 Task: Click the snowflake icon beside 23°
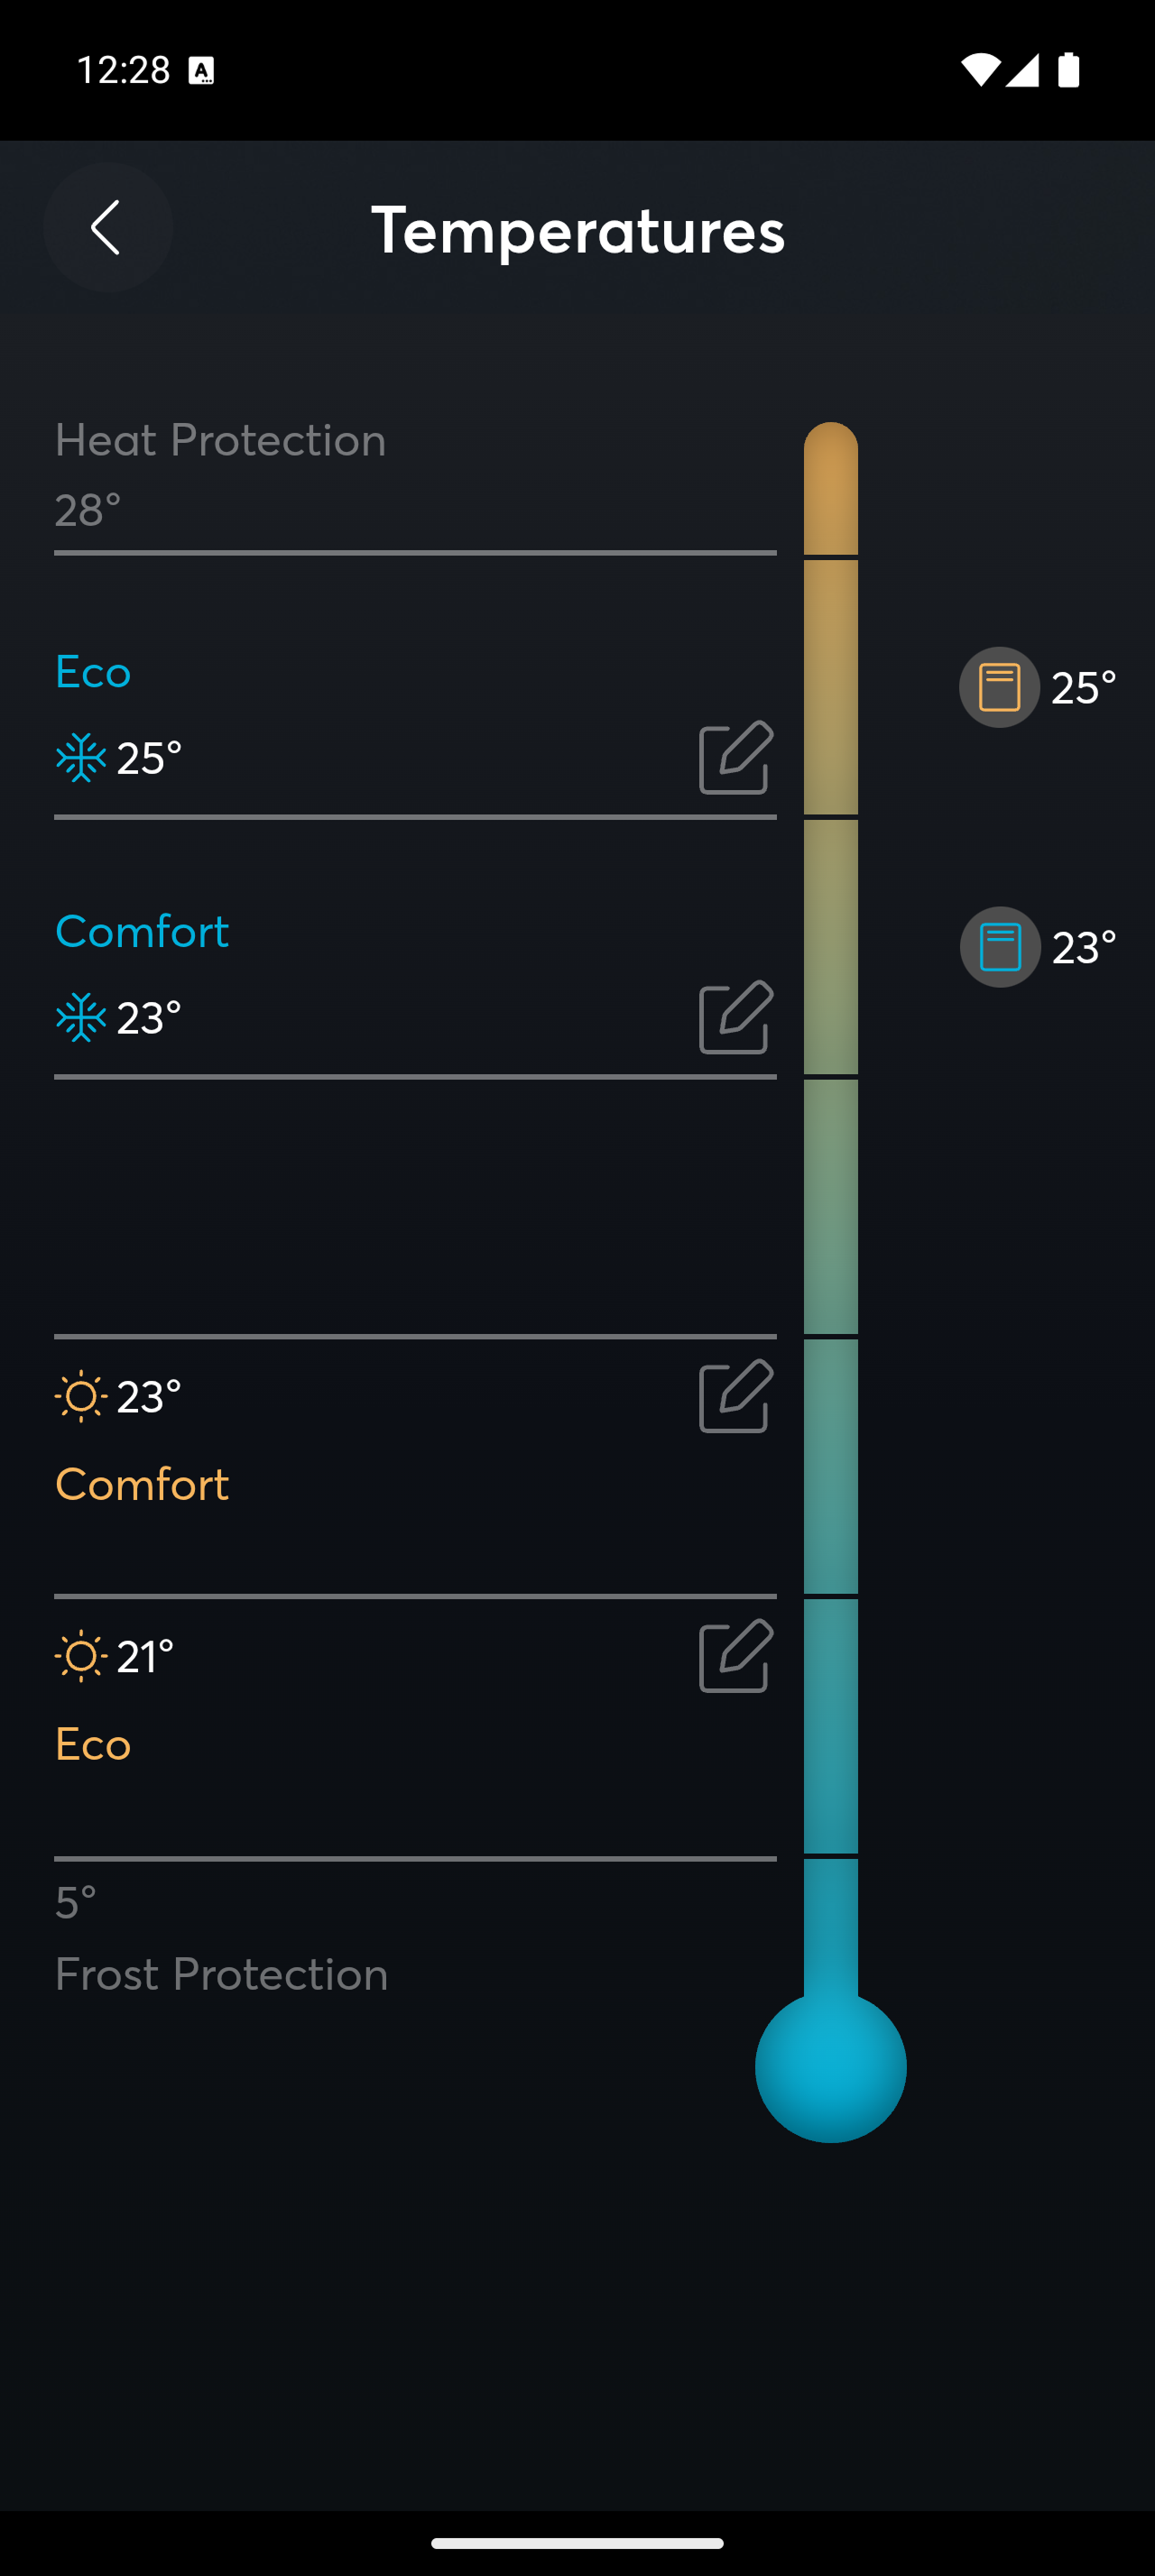pyautogui.click(x=81, y=1018)
